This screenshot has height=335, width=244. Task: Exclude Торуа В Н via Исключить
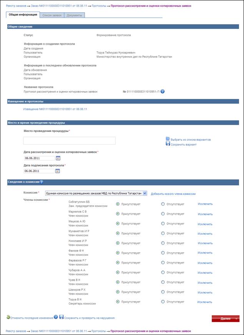click(x=205, y=302)
